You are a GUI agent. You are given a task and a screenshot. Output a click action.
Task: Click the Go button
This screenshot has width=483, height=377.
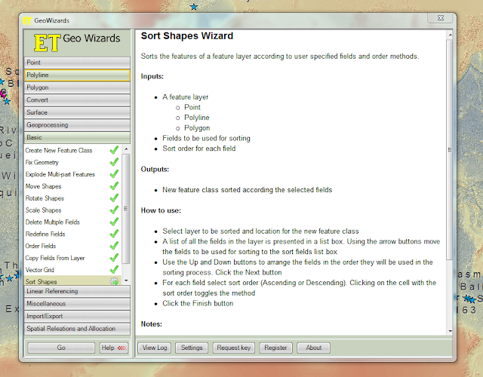click(x=61, y=348)
